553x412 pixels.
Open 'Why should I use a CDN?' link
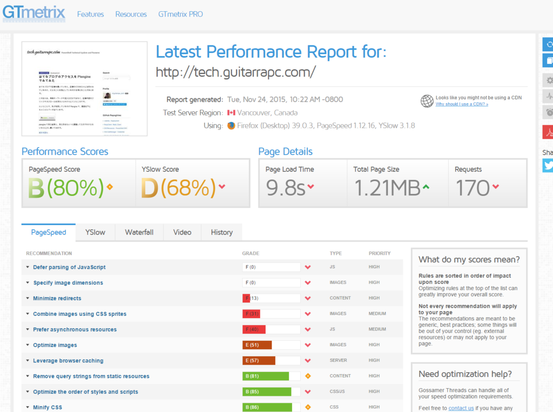coord(462,104)
